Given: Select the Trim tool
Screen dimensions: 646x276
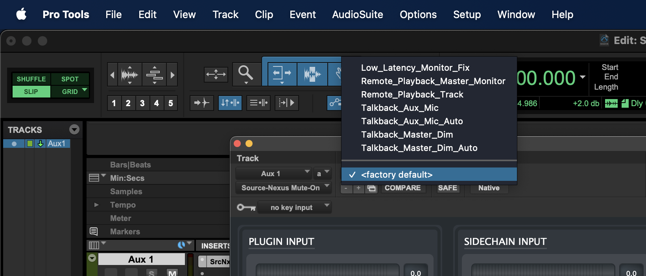Looking at the screenshot, I should tap(282, 74).
